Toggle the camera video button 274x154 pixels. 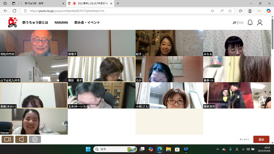pos(8,139)
